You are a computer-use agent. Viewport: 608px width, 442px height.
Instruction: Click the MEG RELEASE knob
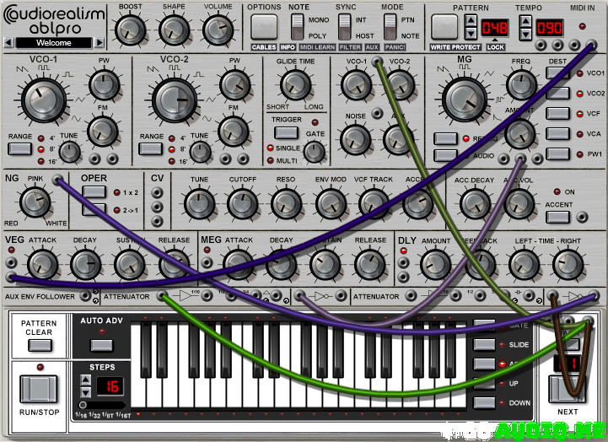369,265
